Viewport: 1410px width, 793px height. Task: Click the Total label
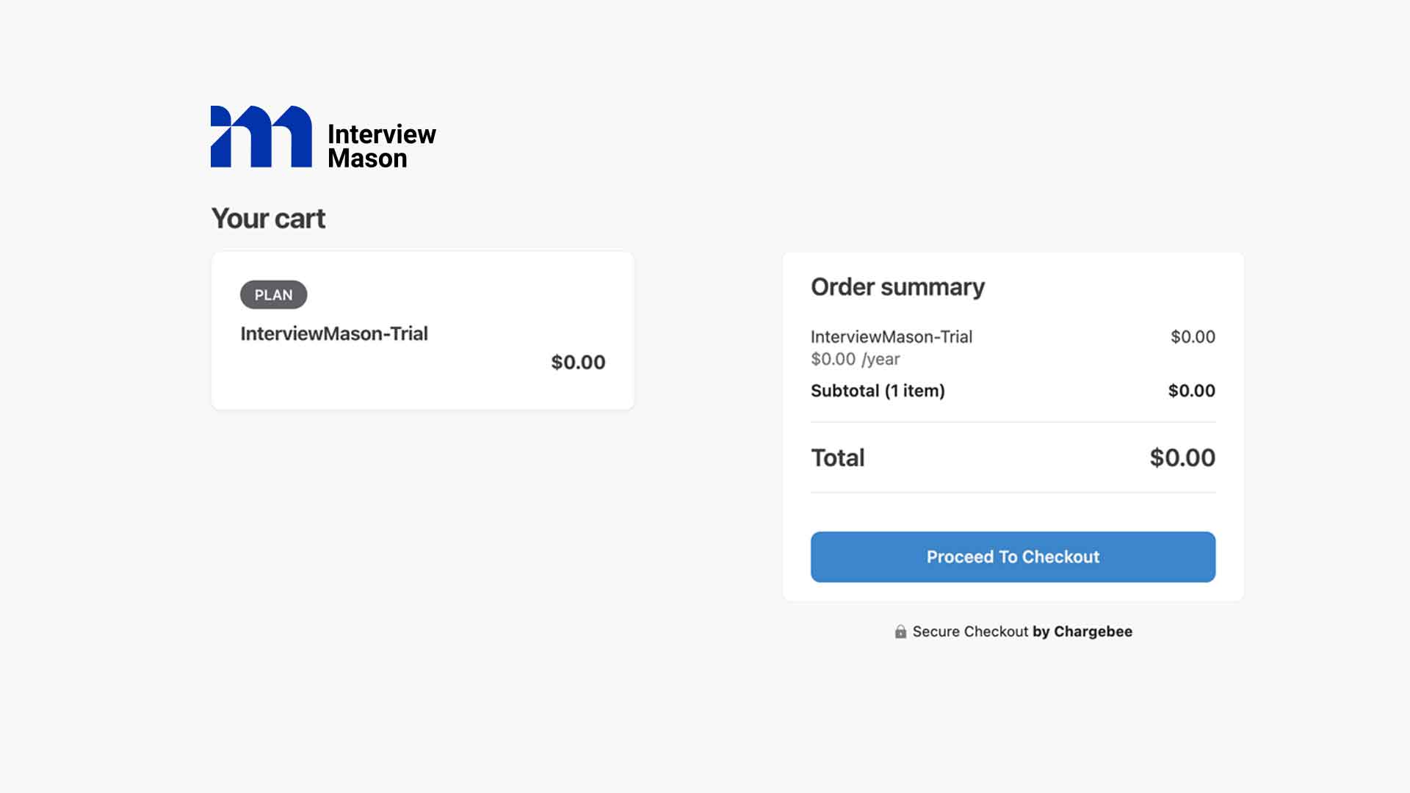(837, 457)
